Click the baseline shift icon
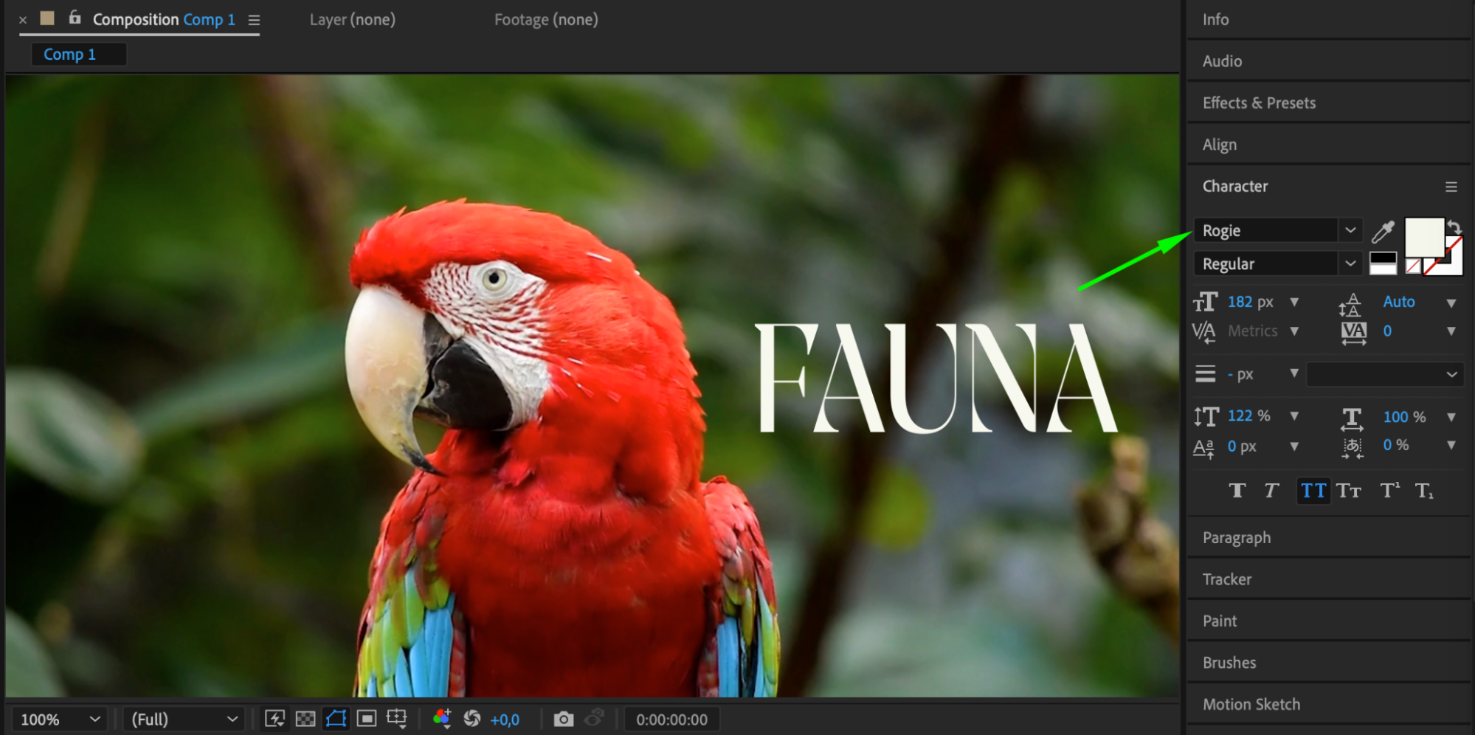Viewport: 1475px width, 735px height. click(1203, 448)
